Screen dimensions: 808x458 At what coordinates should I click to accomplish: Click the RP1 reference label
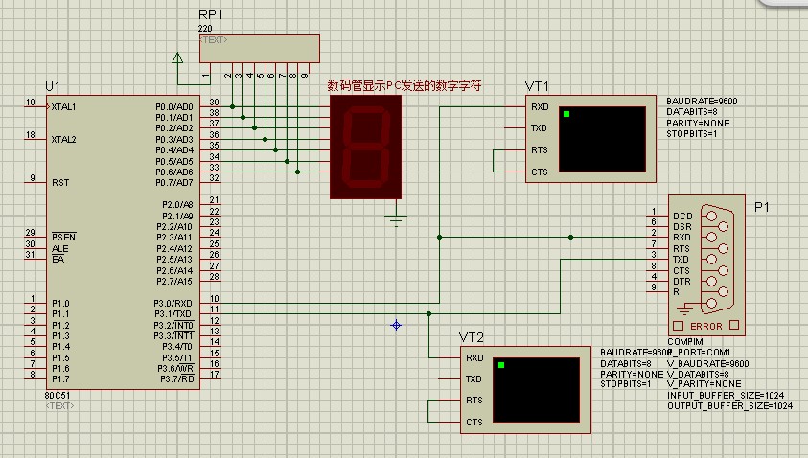point(210,14)
